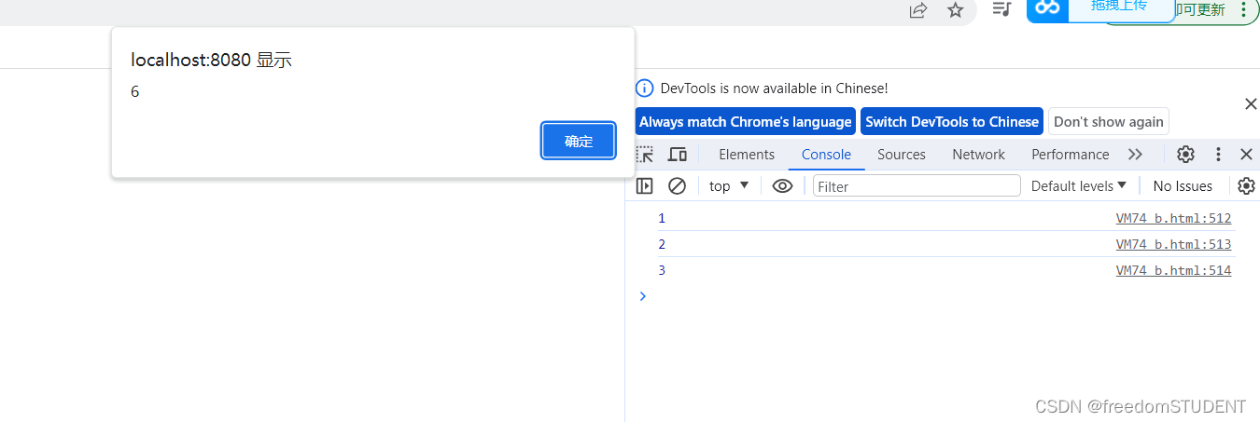This screenshot has height=422, width=1260.
Task: Open the DevTools three-dot customize menu
Action: [x=1218, y=155]
